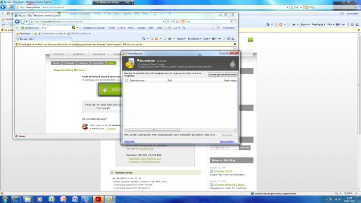Click the Recuva icon in the taskbar

point(110,199)
